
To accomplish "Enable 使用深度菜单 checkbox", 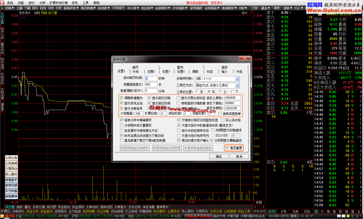I will [220, 114].
